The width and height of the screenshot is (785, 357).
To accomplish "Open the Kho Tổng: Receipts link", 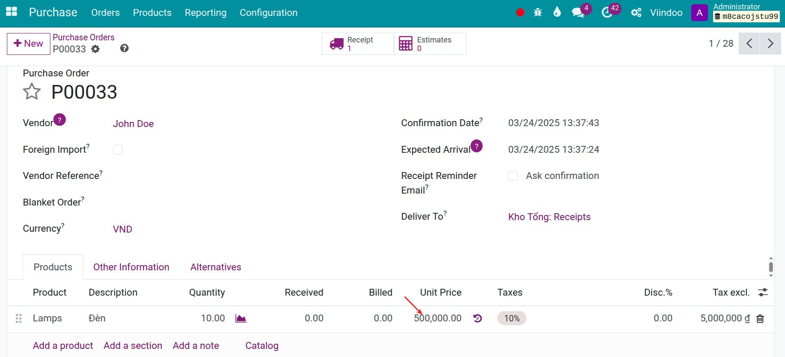I will click(549, 217).
